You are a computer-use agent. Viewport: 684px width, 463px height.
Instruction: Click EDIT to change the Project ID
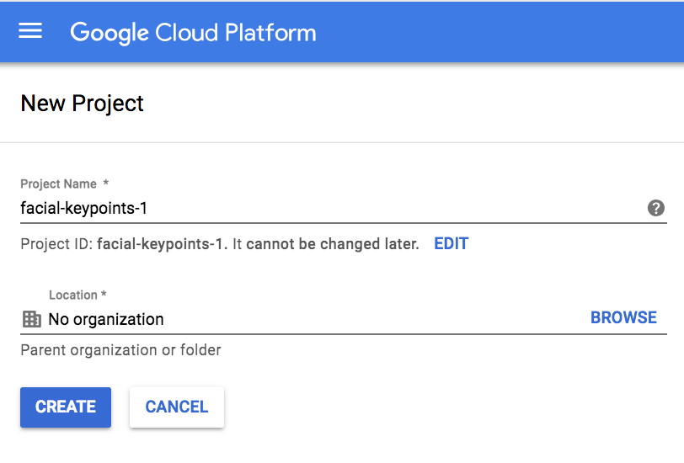click(451, 244)
